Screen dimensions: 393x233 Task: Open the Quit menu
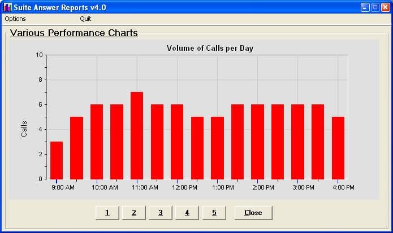point(85,19)
